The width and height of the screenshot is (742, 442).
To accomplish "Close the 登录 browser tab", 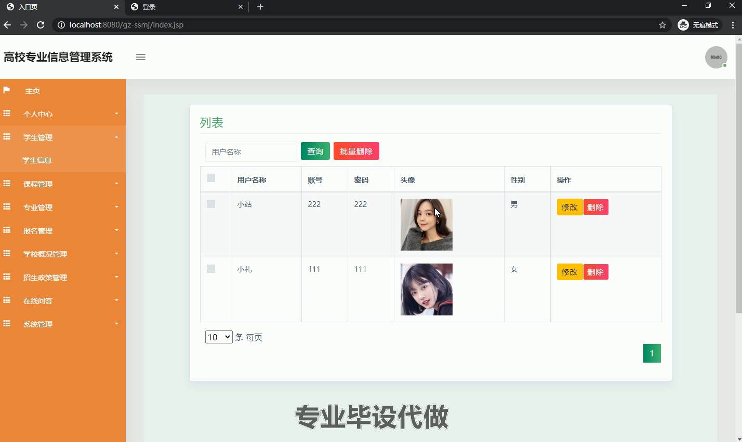I will (x=241, y=7).
